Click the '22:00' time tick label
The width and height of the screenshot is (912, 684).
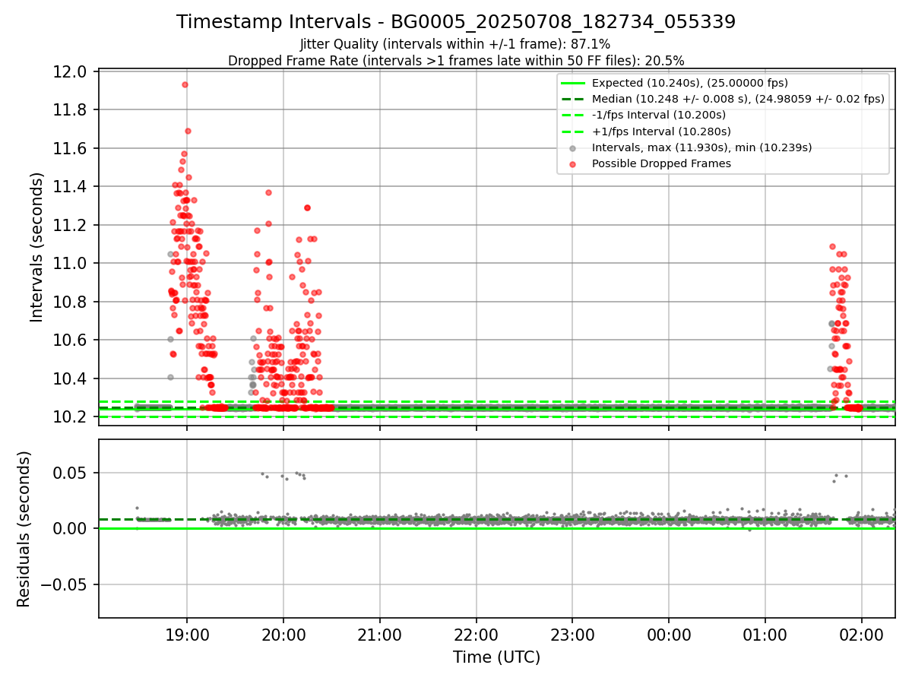click(x=477, y=635)
